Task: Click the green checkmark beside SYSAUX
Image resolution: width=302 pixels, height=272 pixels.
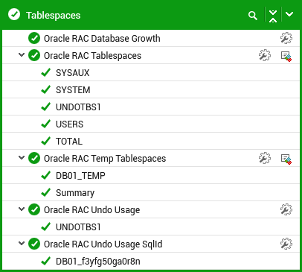Action: point(46,72)
